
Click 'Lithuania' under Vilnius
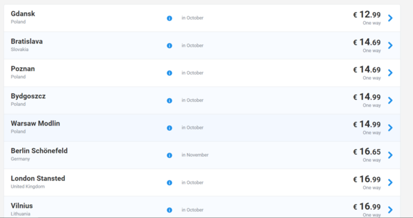(x=21, y=214)
